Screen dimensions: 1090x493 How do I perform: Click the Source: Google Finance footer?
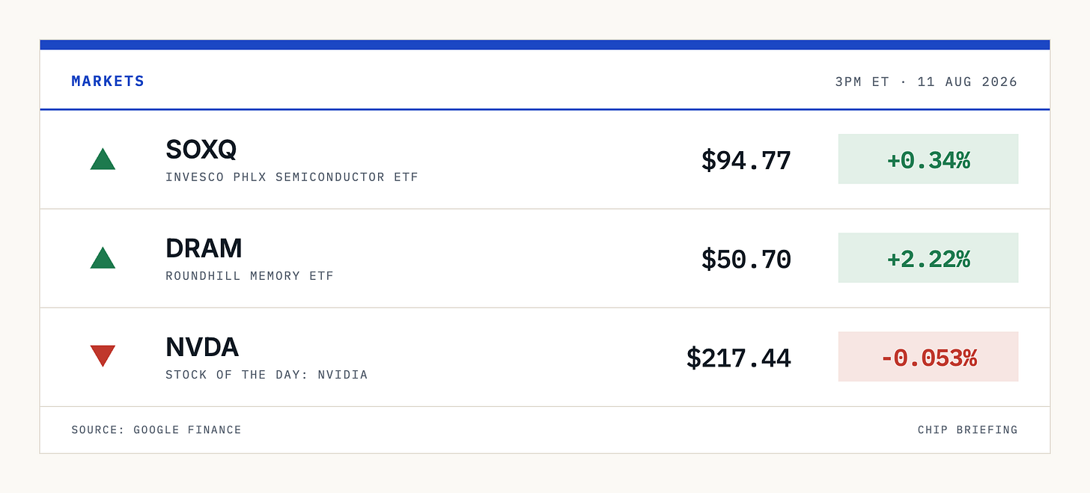coord(156,430)
